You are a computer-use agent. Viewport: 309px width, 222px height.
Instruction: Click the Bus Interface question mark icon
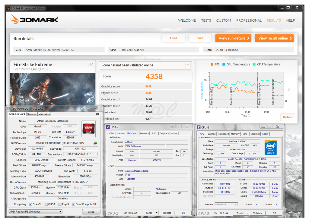tap(97, 154)
